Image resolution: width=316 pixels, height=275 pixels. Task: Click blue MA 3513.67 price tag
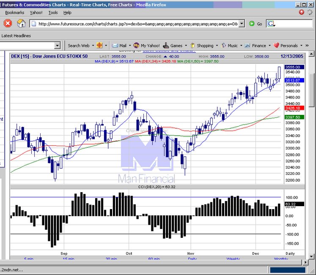[294, 80]
